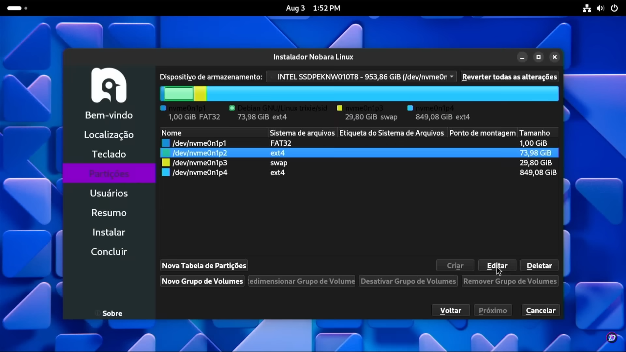This screenshot has height=352, width=626.
Task: Click the green segment in the partition bar
Action: click(x=178, y=94)
